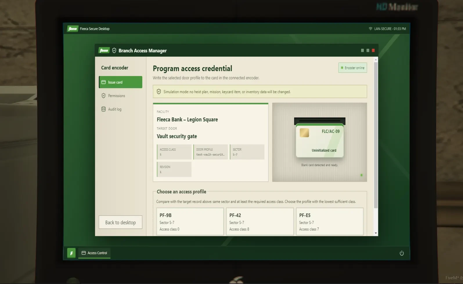
Task: Click the scrollbar up arrow
Action: 376,60
